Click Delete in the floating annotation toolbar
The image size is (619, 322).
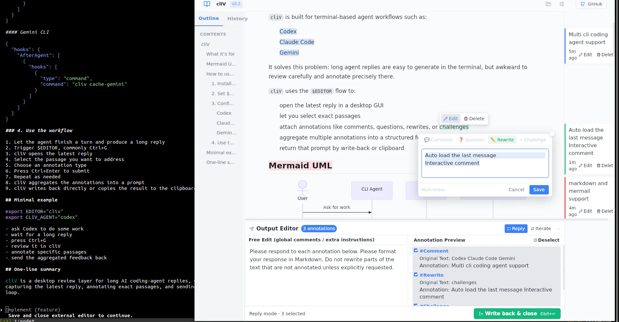(x=474, y=119)
